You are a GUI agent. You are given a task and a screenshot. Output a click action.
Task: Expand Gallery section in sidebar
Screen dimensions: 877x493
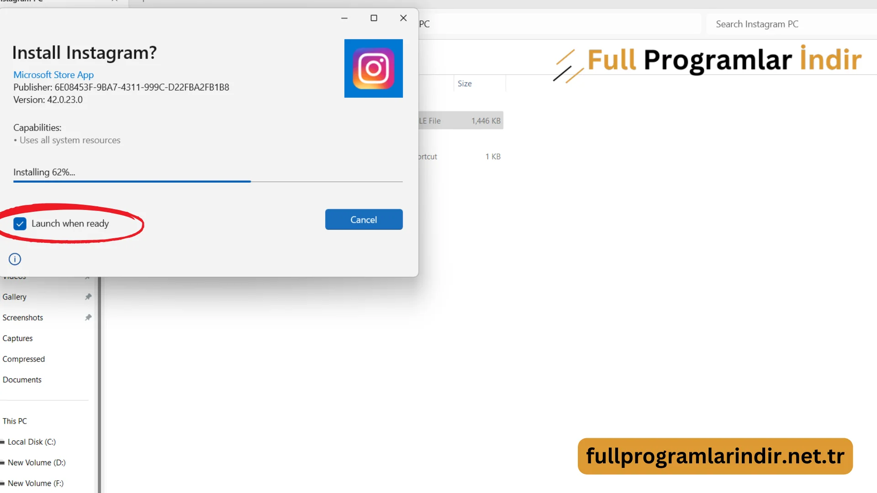coord(14,296)
